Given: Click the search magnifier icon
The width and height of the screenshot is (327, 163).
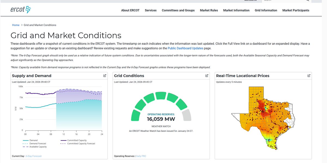Looking at the screenshot, I should 308,1.
